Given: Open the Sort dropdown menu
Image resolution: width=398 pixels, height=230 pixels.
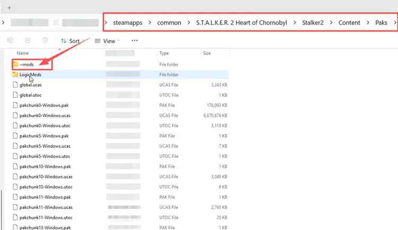Looking at the screenshot, I should click(x=72, y=41).
